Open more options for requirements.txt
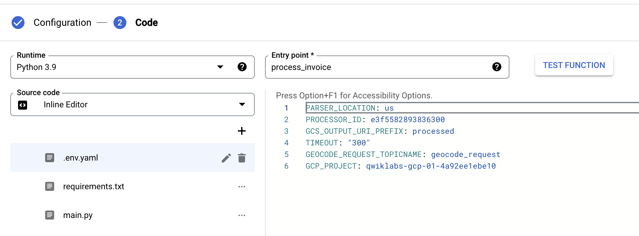639x236 pixels. pyautogui.click(x=242, y=187)
